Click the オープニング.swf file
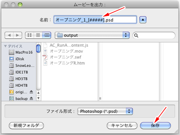The image size is (180, 135). (x=62, y=57)
